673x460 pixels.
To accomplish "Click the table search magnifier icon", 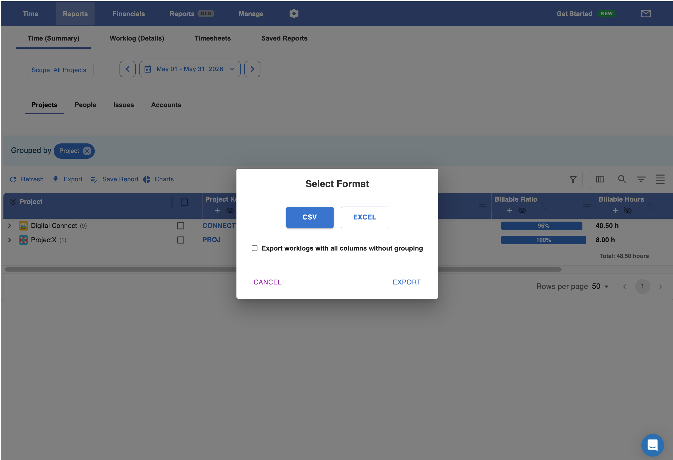I will point(622,179).
